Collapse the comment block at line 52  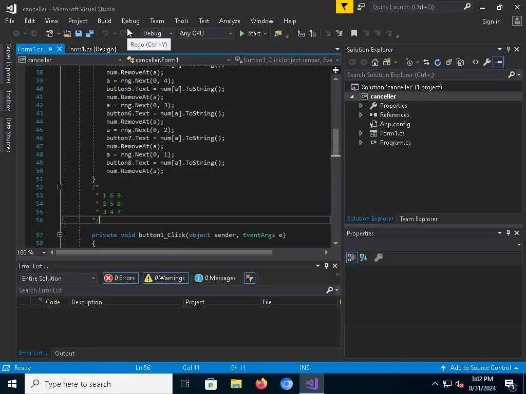click(60, 187)
